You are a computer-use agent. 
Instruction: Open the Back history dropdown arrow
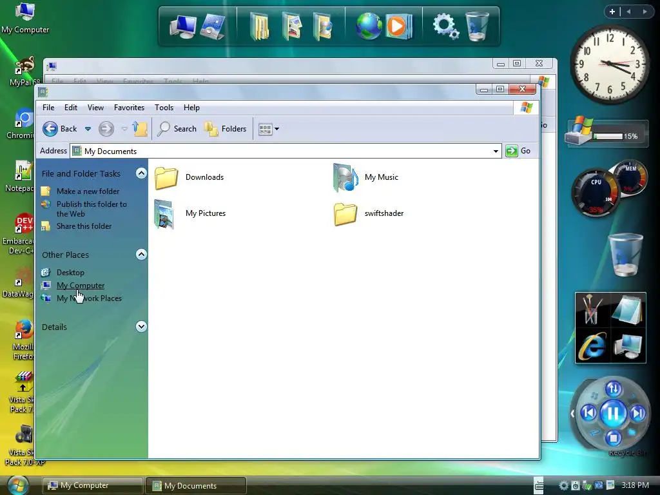point(88,129)
